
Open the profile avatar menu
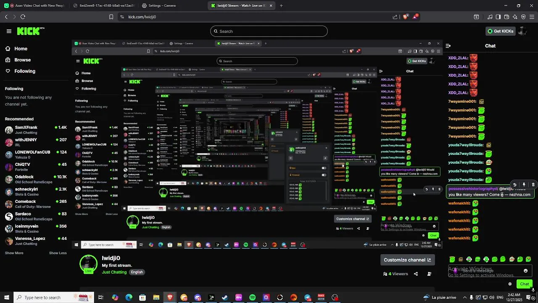(x=522, y=31)
